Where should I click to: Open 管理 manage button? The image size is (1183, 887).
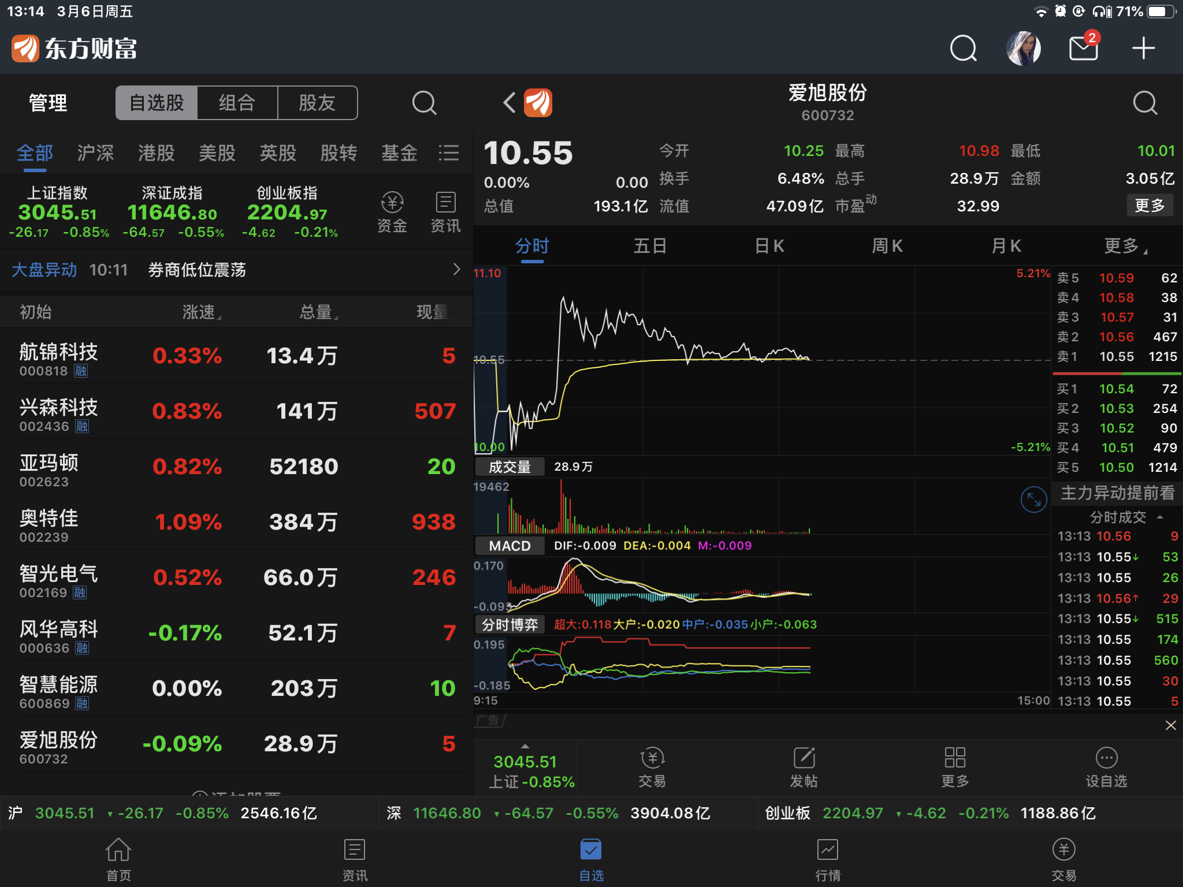pos(48,103)
